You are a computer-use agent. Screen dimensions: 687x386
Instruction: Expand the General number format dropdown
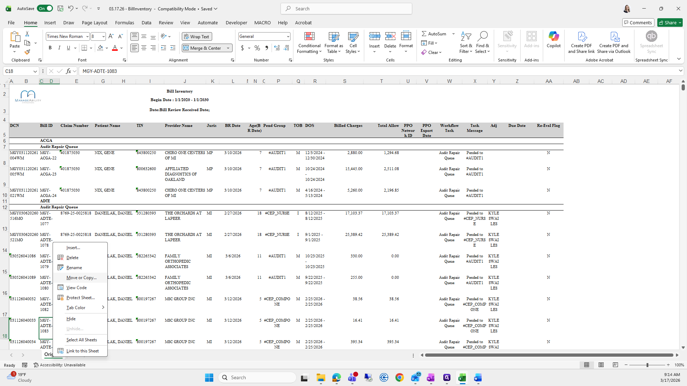coord(288,36)
